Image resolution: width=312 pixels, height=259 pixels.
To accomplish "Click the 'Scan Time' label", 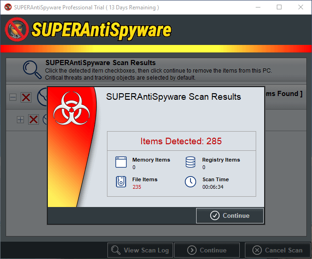I will 216,179.
